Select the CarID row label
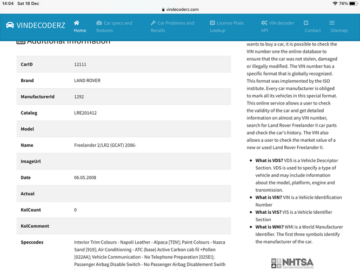This screenshot has height=270, width=360. 26,64
